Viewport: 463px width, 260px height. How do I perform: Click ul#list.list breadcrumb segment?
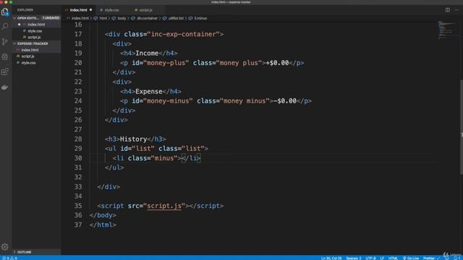click(176, 18)
